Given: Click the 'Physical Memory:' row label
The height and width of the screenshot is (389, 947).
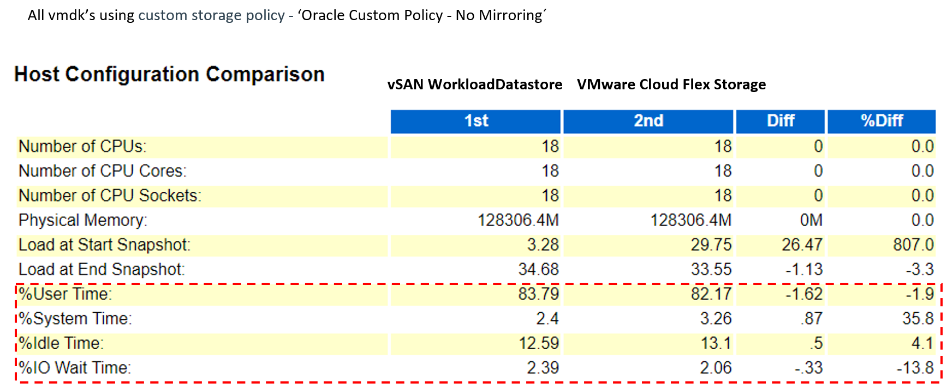Looking at the screenshot, I should pyautogui.click(x=83, y=220).
